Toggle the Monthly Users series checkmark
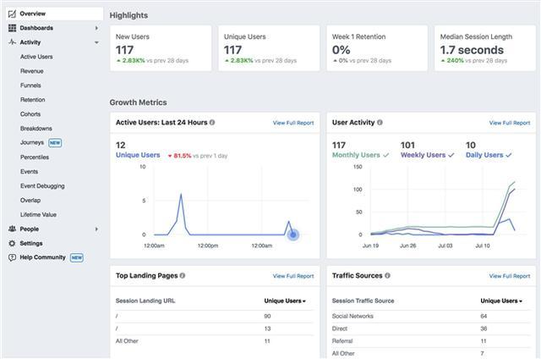 tap(386, 156)
